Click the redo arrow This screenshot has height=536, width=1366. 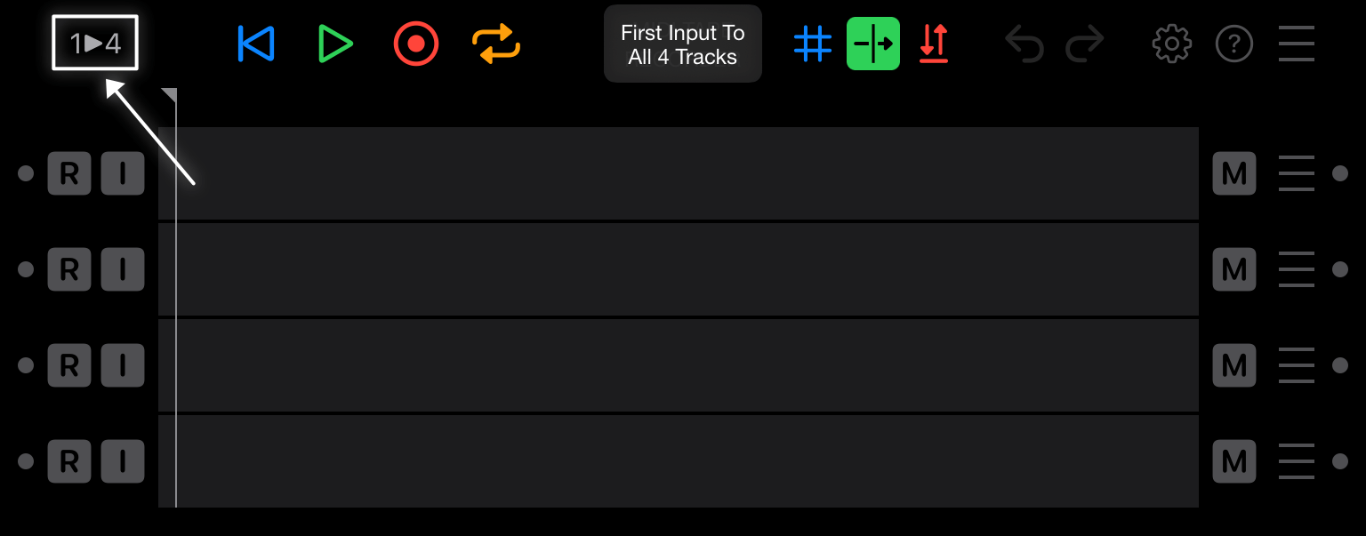coord(1085,44)
